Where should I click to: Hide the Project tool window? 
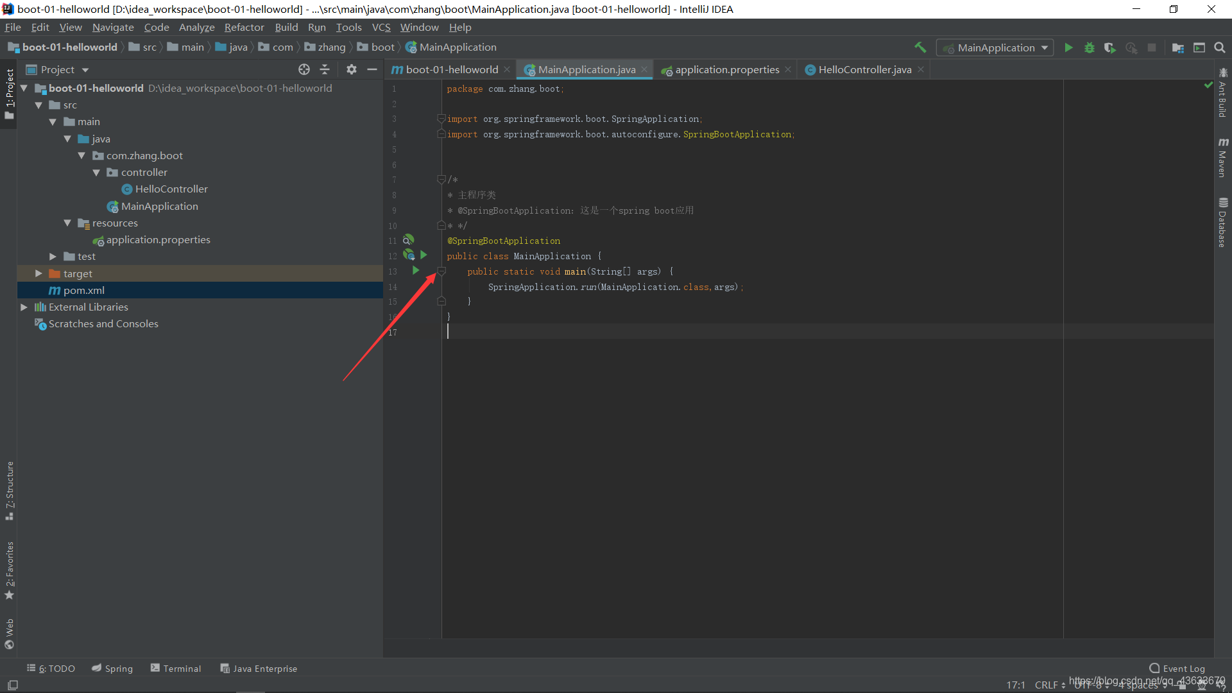click(x=372, y=69)
